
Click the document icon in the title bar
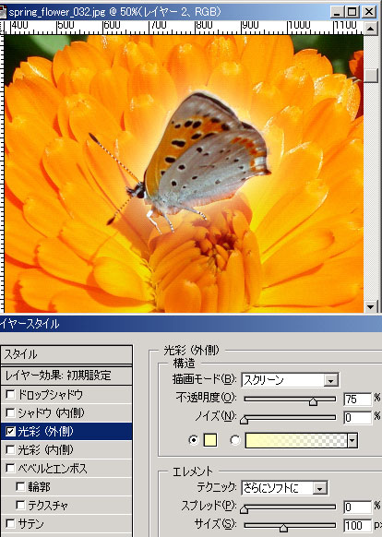pyautogui.click(x=3, y=12)
